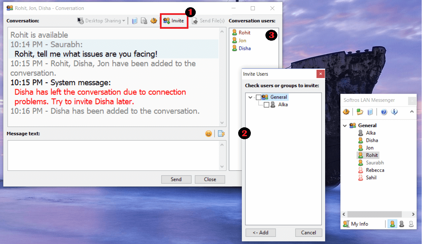Open the Desktop Sharing dropdown in the conversation toolbar
The height and width of the screenshot is (244, 422).
(x=101, y=21)
